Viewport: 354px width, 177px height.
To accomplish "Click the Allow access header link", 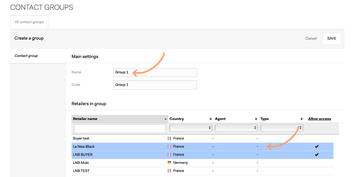I will pos(319,119).
